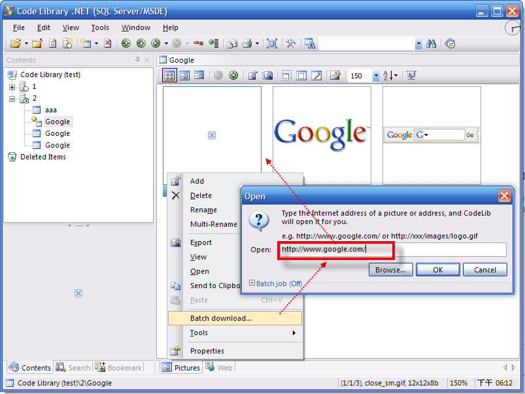
Task: Click the picture with pencil edit image icon
Action: (335, 75)
